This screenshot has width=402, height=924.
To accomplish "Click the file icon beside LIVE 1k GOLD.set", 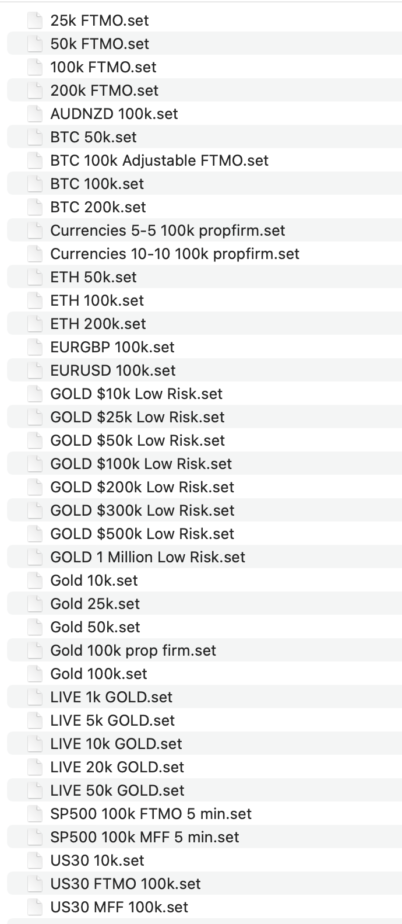I will 36,697.
